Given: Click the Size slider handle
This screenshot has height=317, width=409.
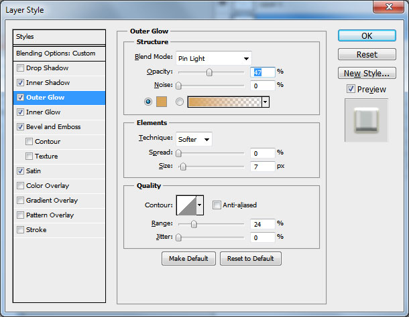Looking at the screenshot, I should 183,167.
